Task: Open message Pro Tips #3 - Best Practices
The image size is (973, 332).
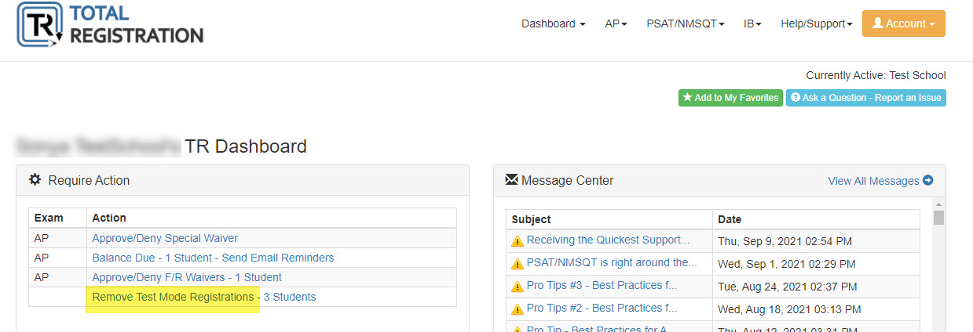Action: pyautogui.click(x=602, y=285)
